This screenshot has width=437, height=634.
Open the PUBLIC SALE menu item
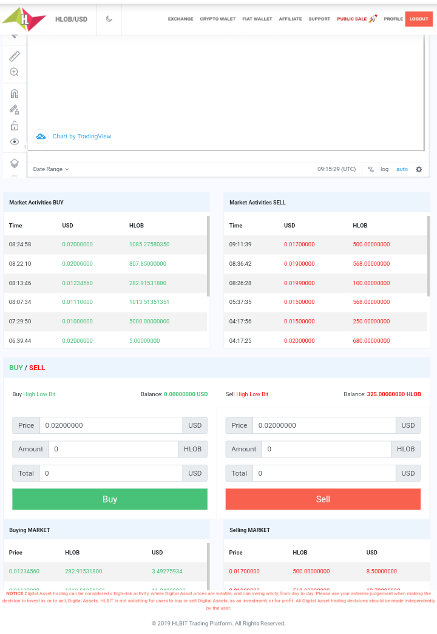click(351, 19)
